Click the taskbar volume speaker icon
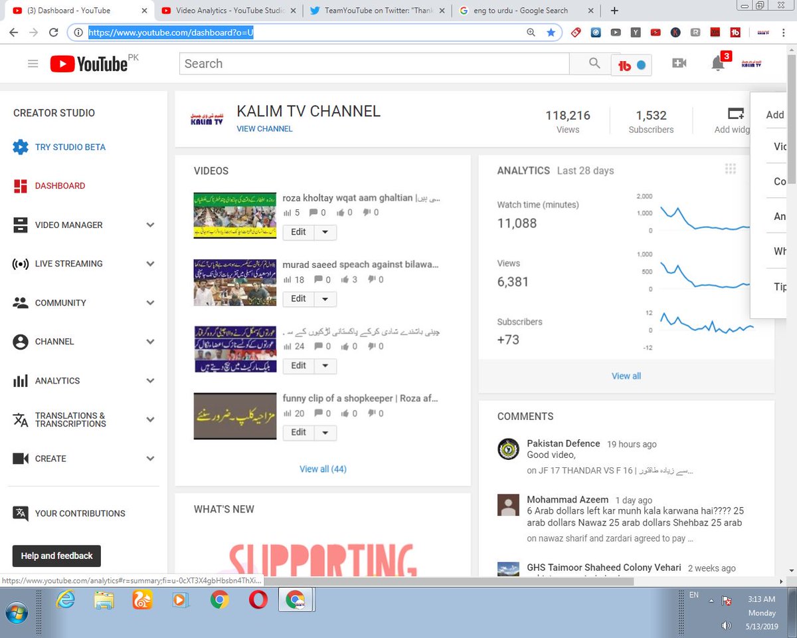 727,625
